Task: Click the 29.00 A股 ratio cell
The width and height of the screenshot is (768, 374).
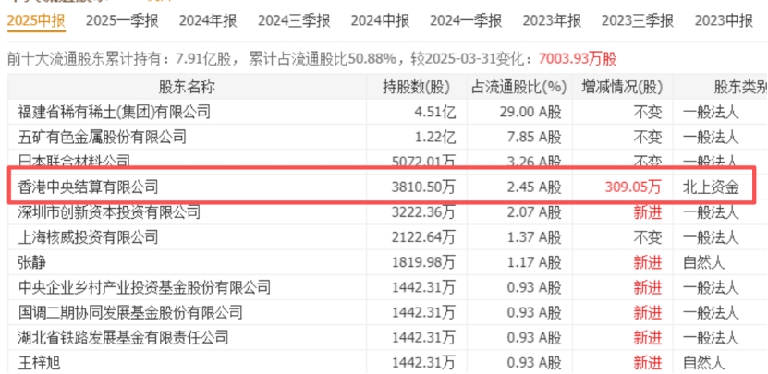Action: tap(530, 112)
